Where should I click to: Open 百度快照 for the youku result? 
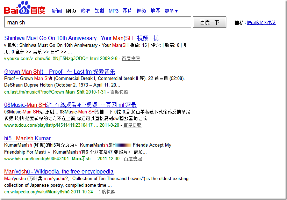coord(131,59)
